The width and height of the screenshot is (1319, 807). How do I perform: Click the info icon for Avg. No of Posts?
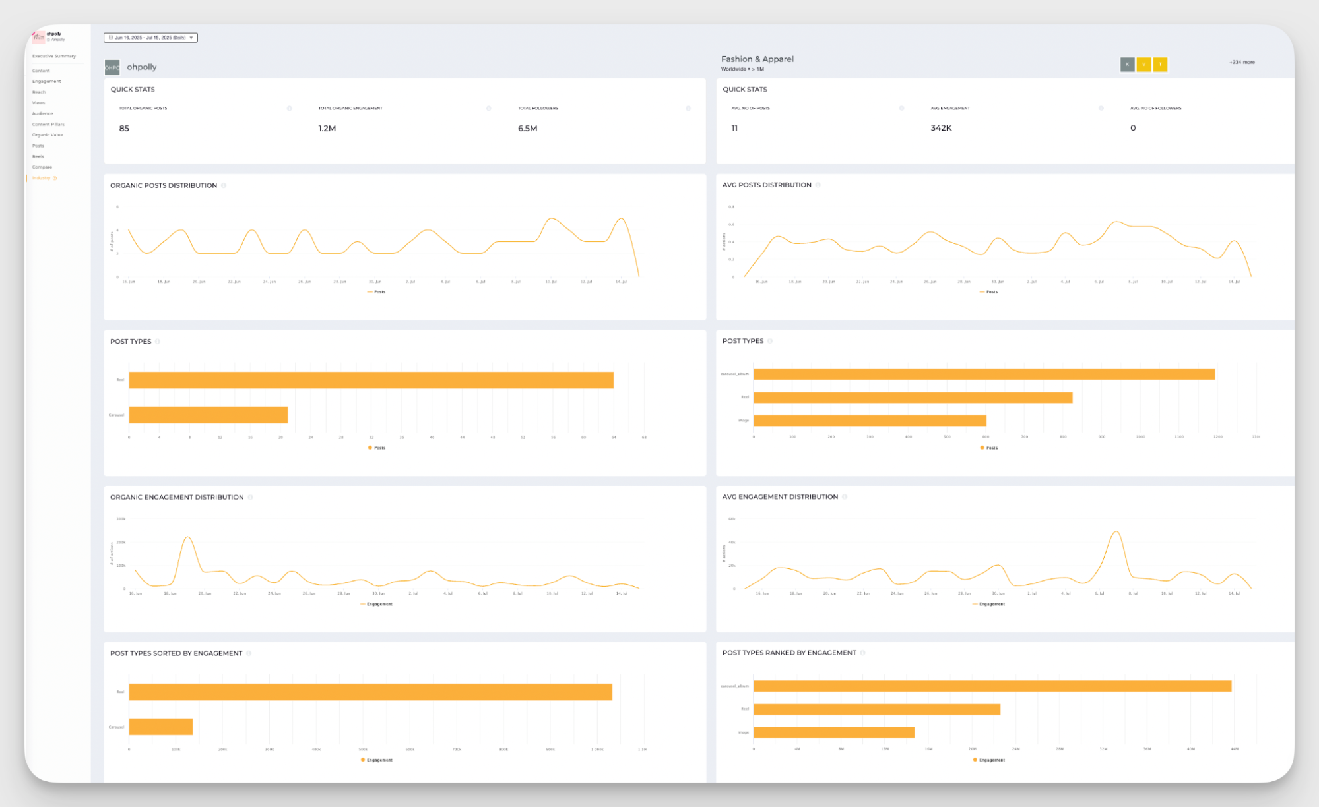point(901,108)
